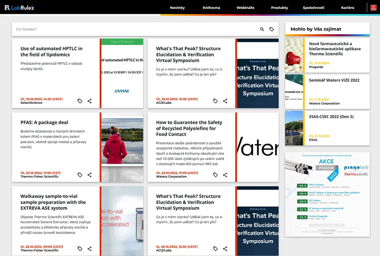Click tag icon on 26.10 What's That Peak card
Screen dimensions: 380x256
point(215,249)
